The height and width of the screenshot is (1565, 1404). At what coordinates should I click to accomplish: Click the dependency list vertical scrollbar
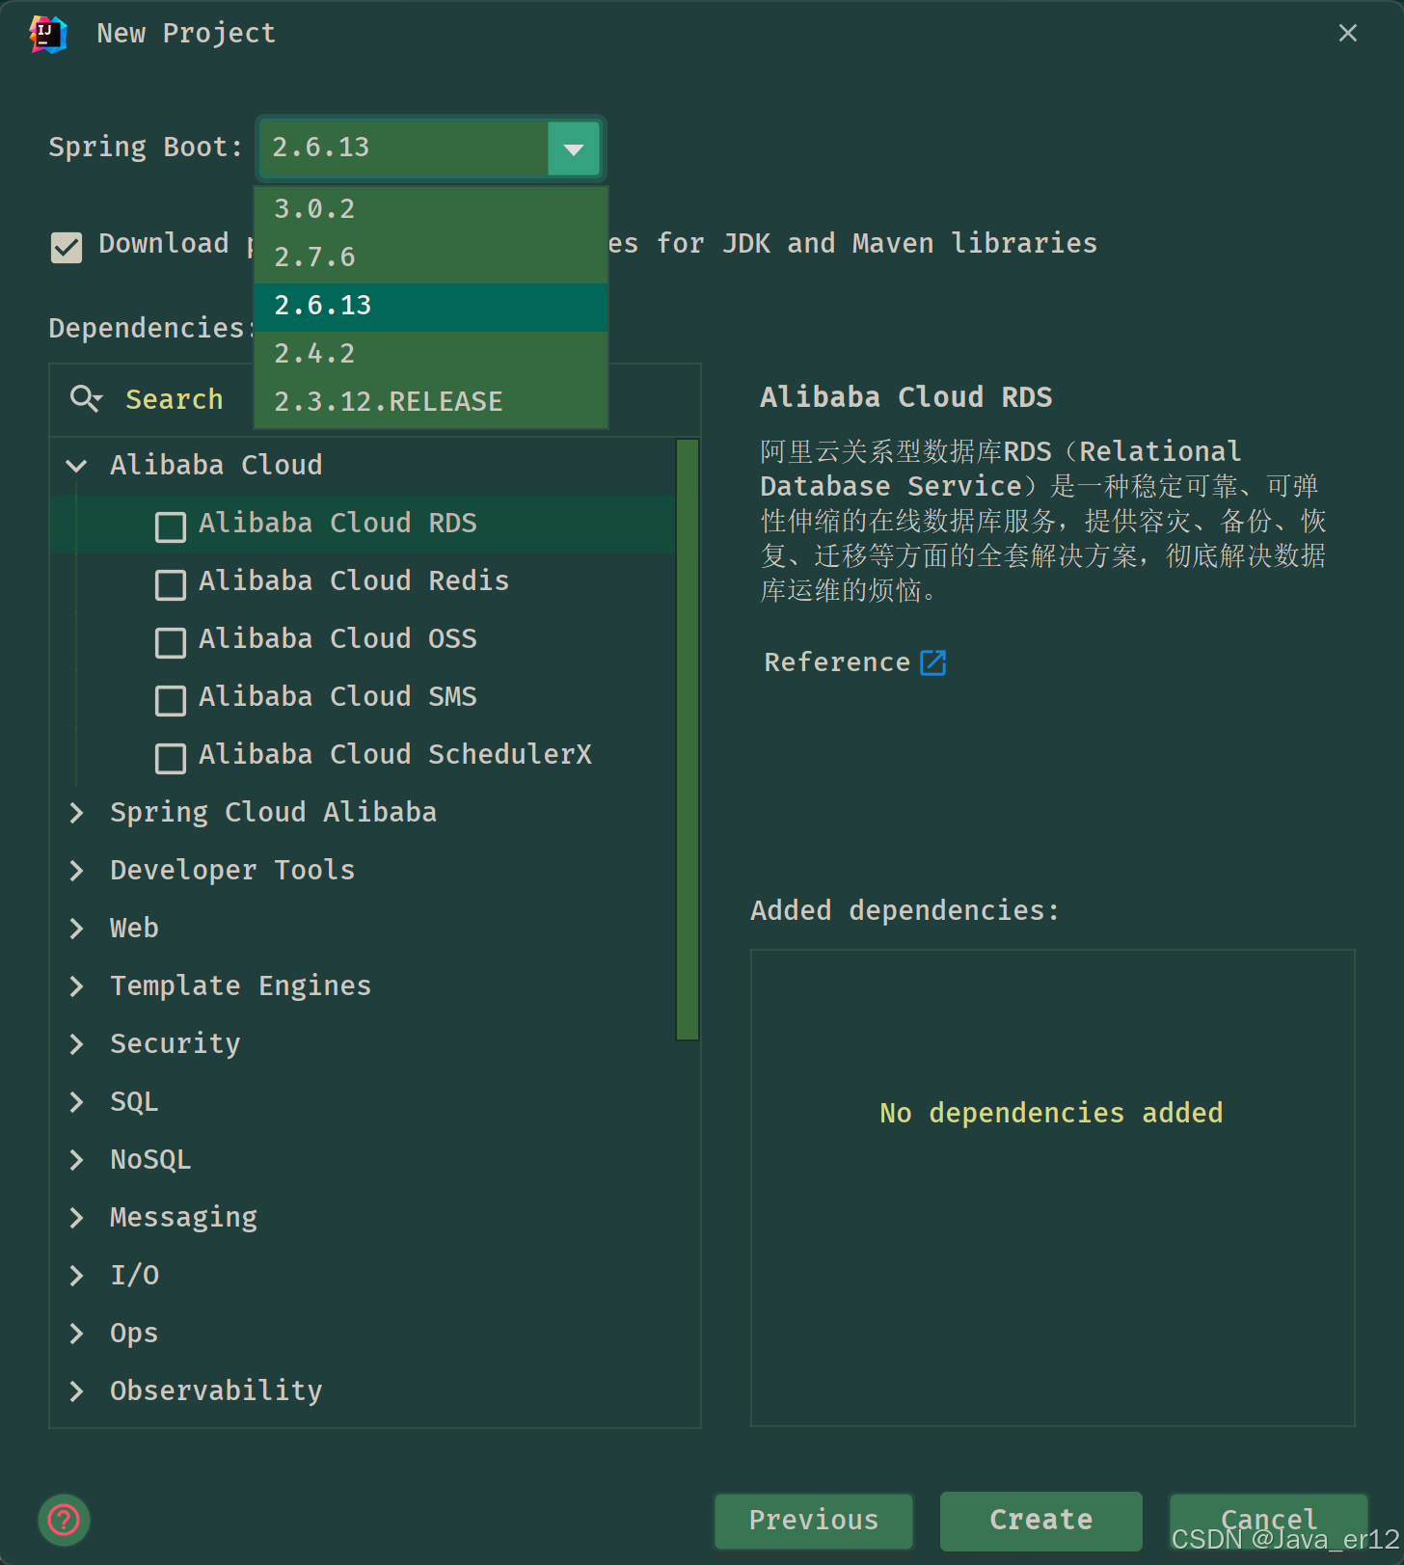pos(688,740)
